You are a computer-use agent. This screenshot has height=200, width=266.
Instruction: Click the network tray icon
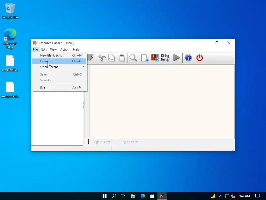click(x=227, y=196)
